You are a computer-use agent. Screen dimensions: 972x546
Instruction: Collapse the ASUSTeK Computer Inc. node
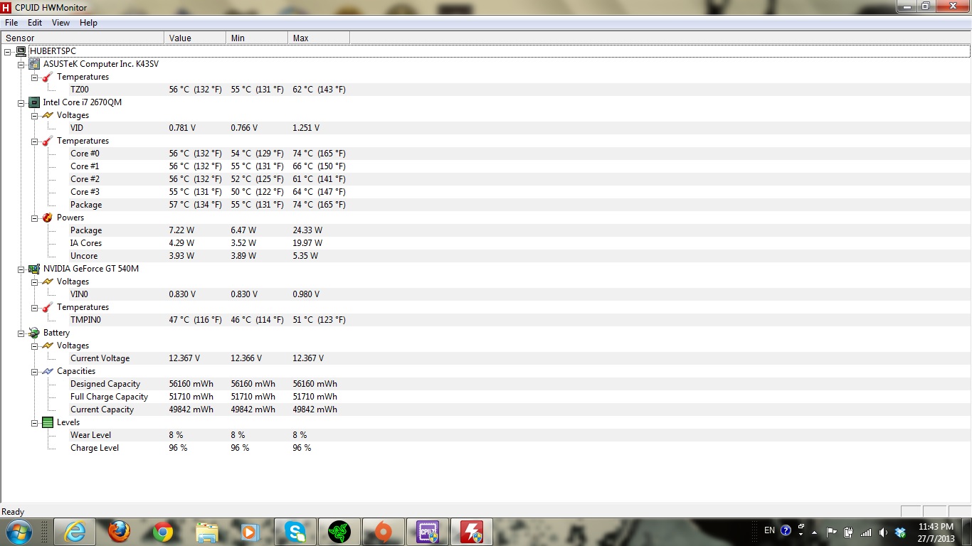pyautogui.click(x=21, y=64)
